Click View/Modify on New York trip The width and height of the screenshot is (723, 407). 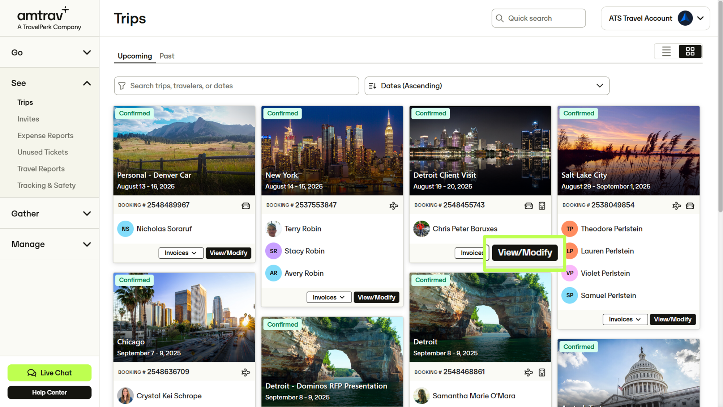click(x=376, y=297)
